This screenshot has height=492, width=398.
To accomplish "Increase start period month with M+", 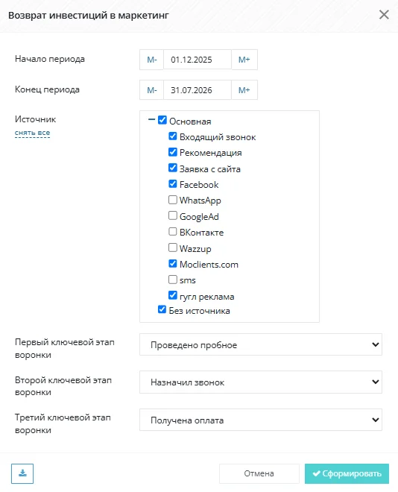I will 244,60.
